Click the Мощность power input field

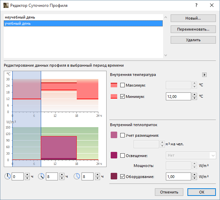[178, 166]
